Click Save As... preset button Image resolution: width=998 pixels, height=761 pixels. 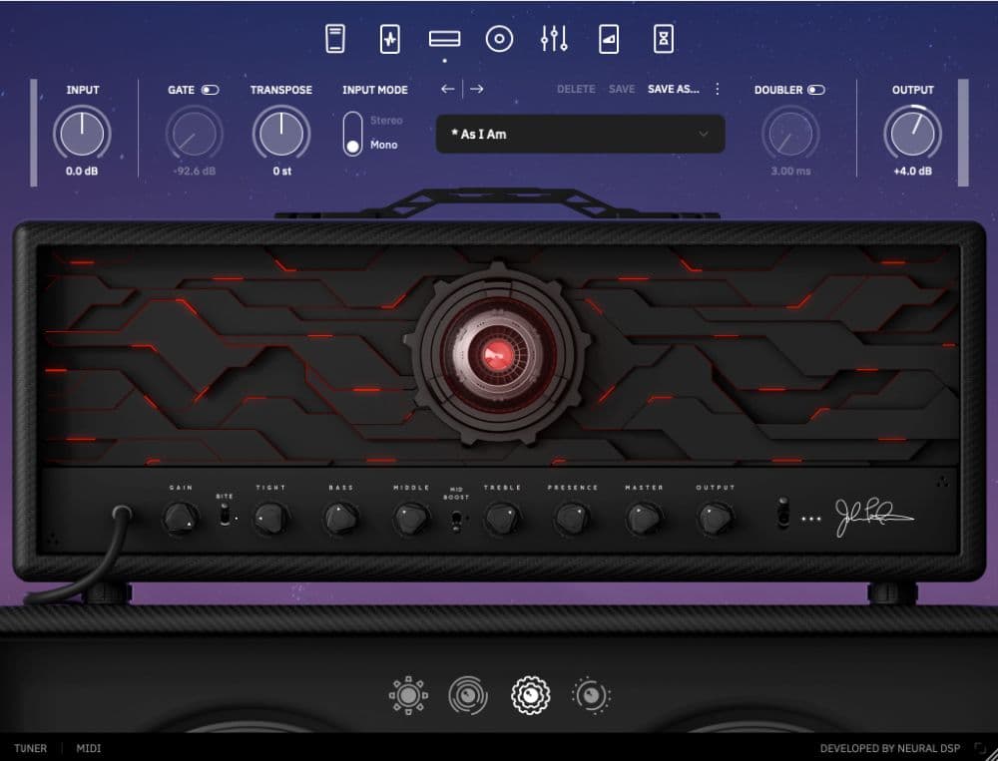point(674,89)
